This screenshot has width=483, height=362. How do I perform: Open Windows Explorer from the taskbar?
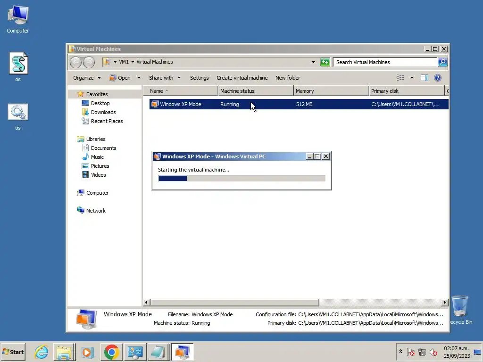tap(64, 352)
